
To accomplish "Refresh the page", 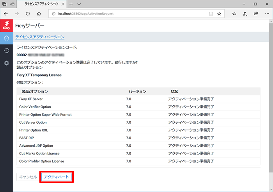I will (28, 14).
